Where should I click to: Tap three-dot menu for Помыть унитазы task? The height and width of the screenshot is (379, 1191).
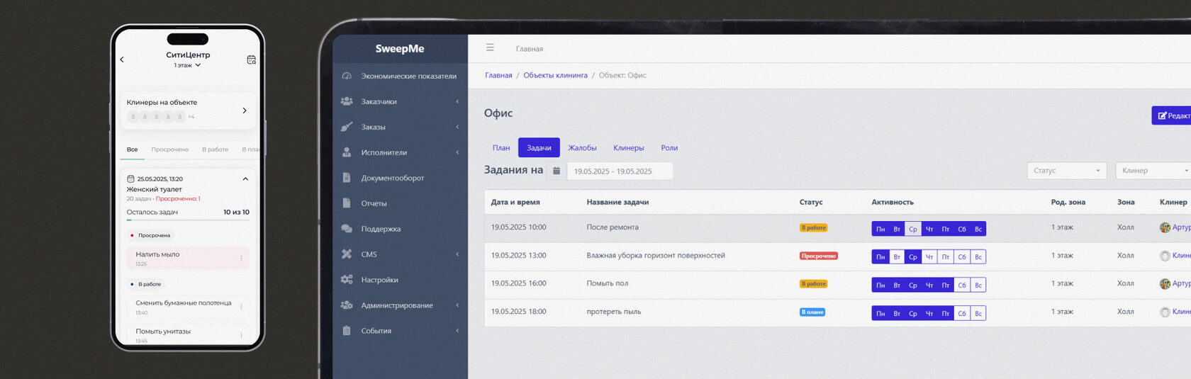(242, 335)
